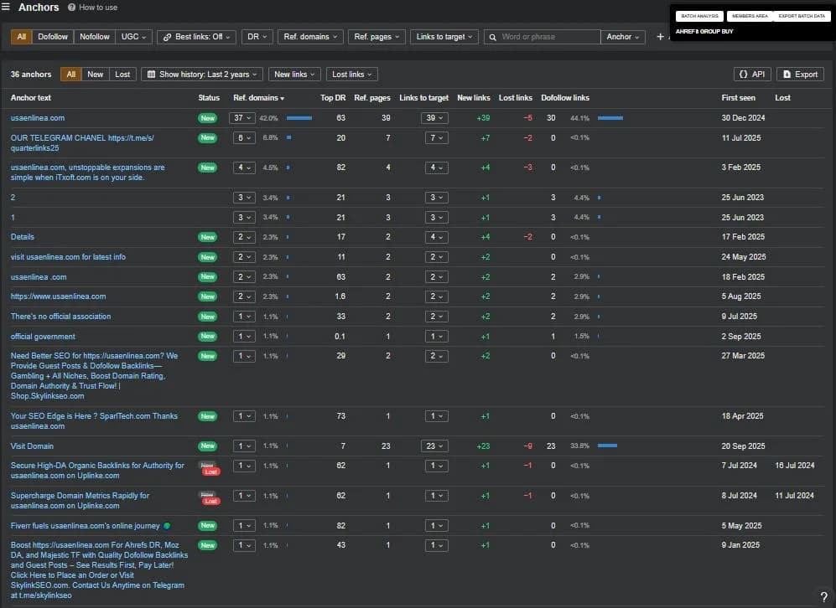This screenshot has height=608, width=836.
Task: Open the Visit Domain anchor link
Action: pyautogui.click(x=32, y=446)
